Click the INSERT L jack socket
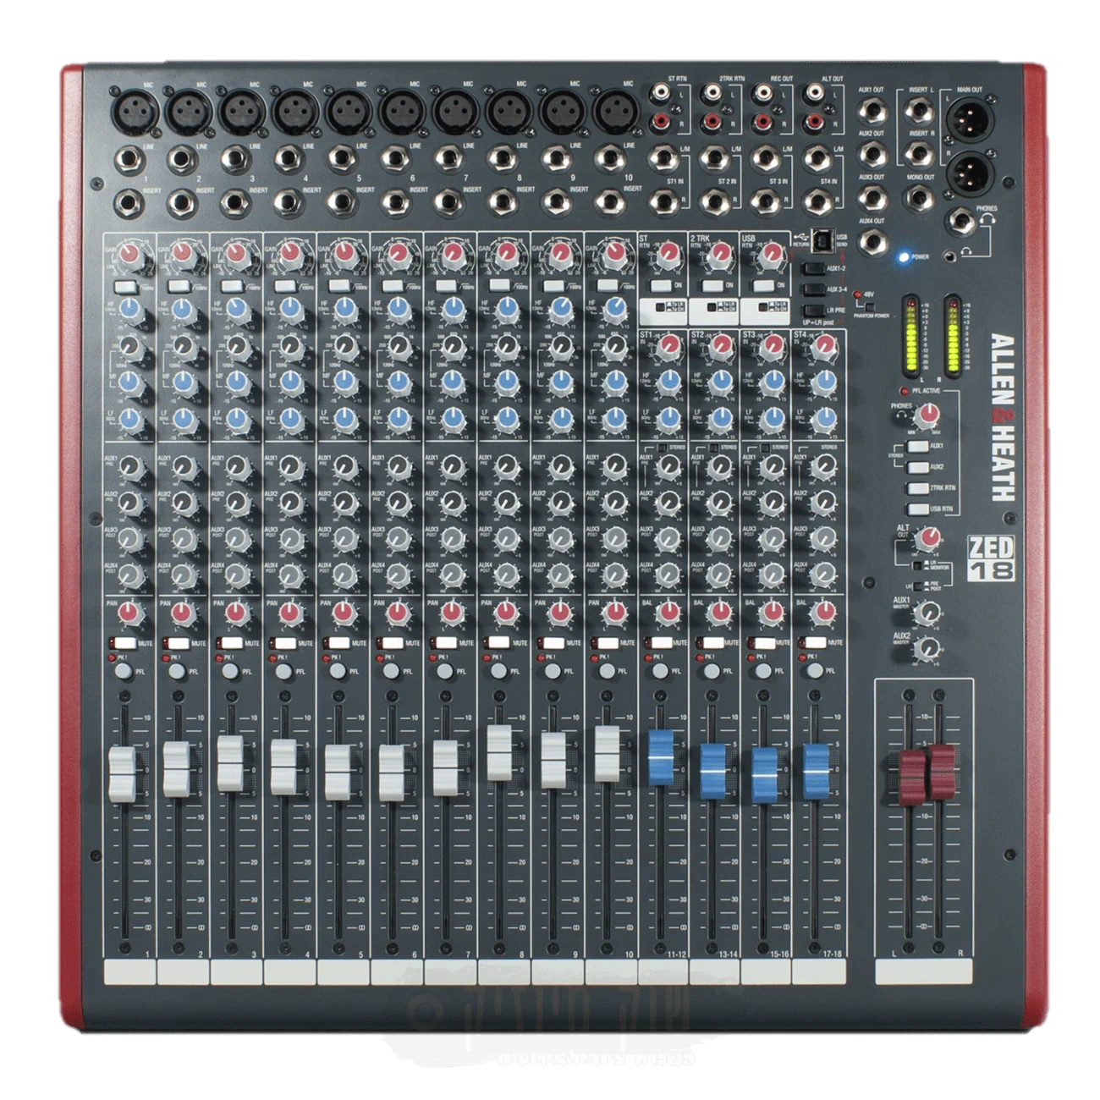Viewport: 1100px width, 1100px height. coord(919,110)
